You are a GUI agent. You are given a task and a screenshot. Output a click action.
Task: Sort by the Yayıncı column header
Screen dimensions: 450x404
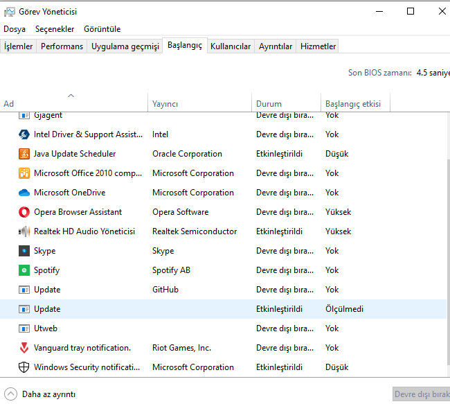pyautogui.click(x=199, y=102)
